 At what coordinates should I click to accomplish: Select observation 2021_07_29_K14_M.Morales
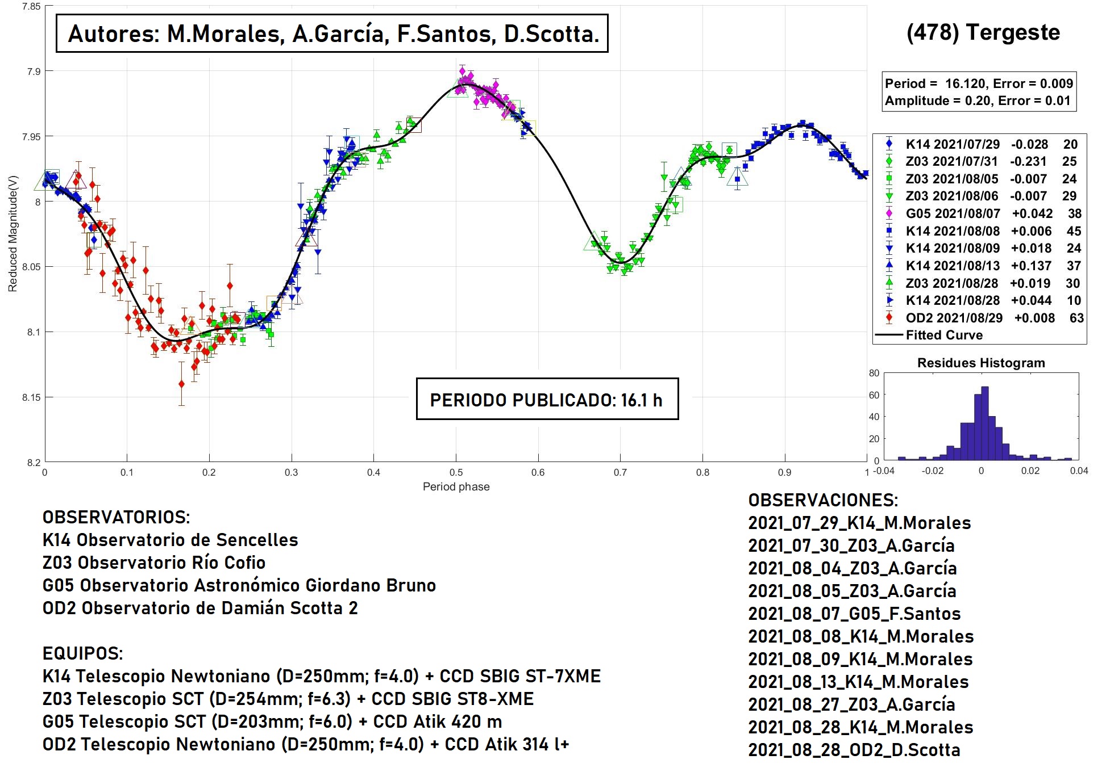(x=859, y=523)
